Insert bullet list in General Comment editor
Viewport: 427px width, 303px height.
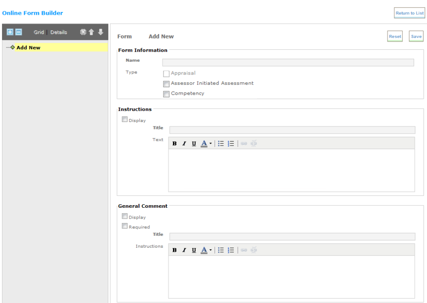[x=221, y=250]
